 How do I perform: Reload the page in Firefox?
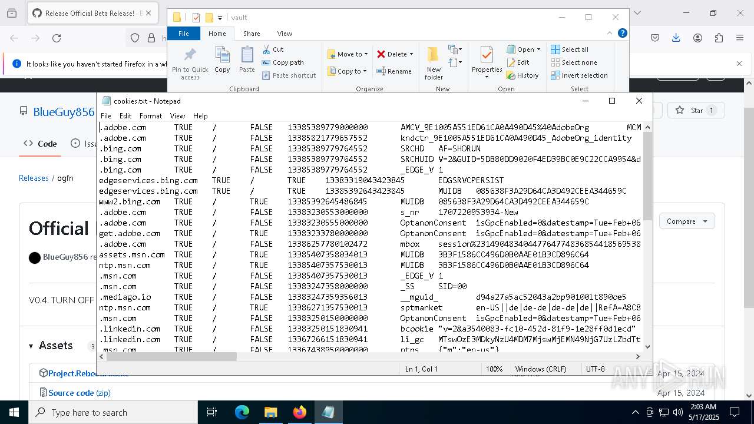(57, 38)
